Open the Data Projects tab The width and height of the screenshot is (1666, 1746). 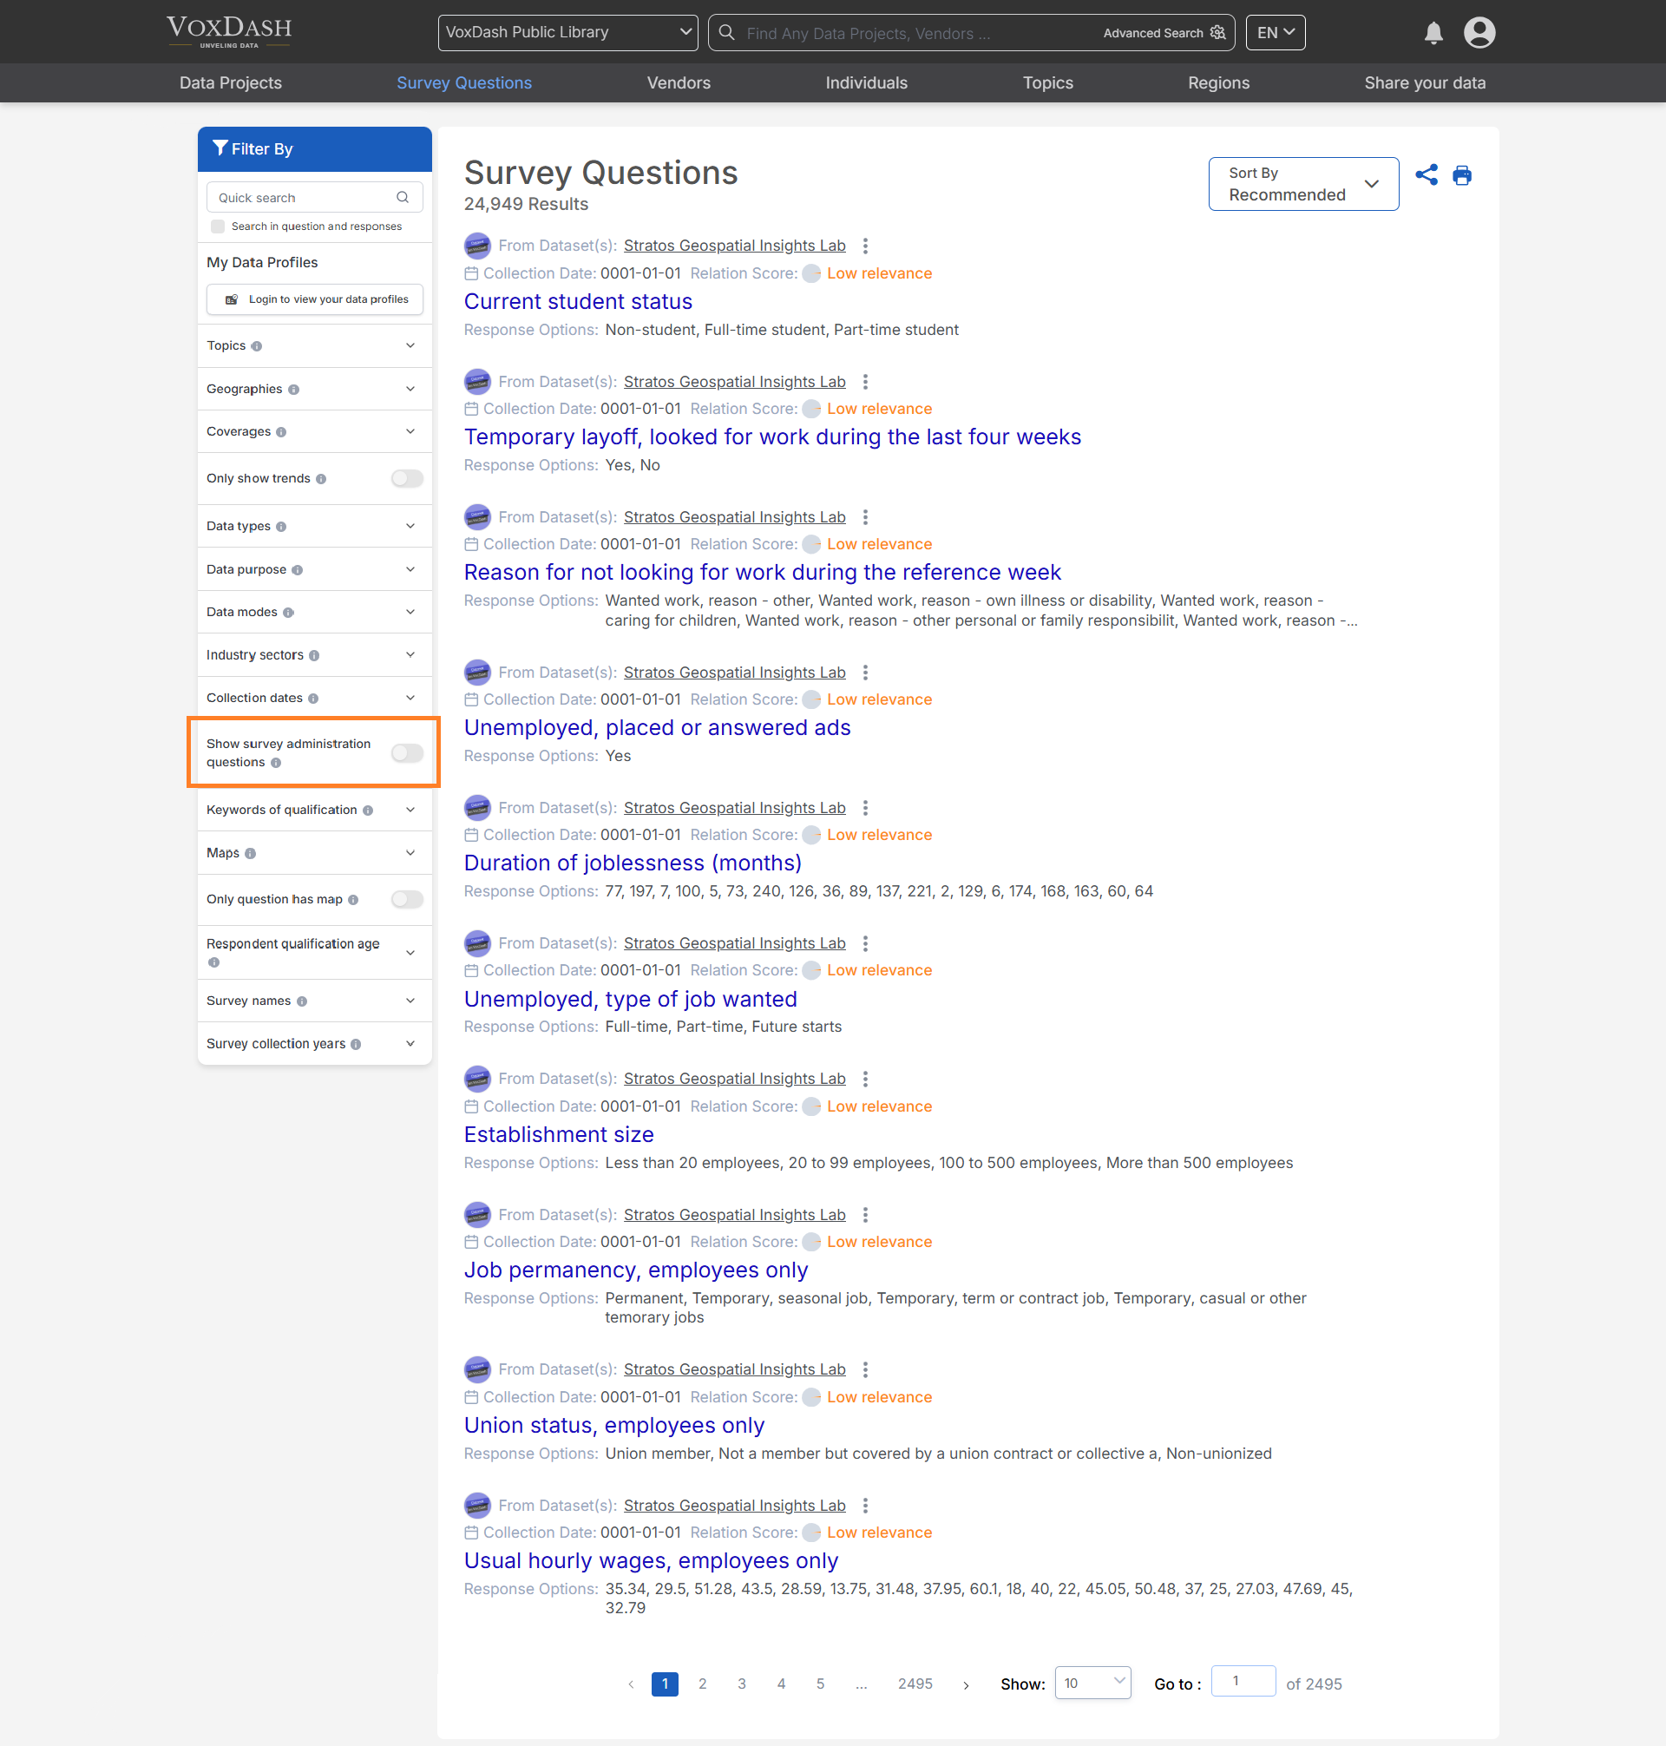230,82
